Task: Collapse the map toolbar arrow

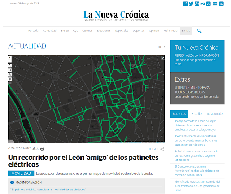Action: (10, 83)
